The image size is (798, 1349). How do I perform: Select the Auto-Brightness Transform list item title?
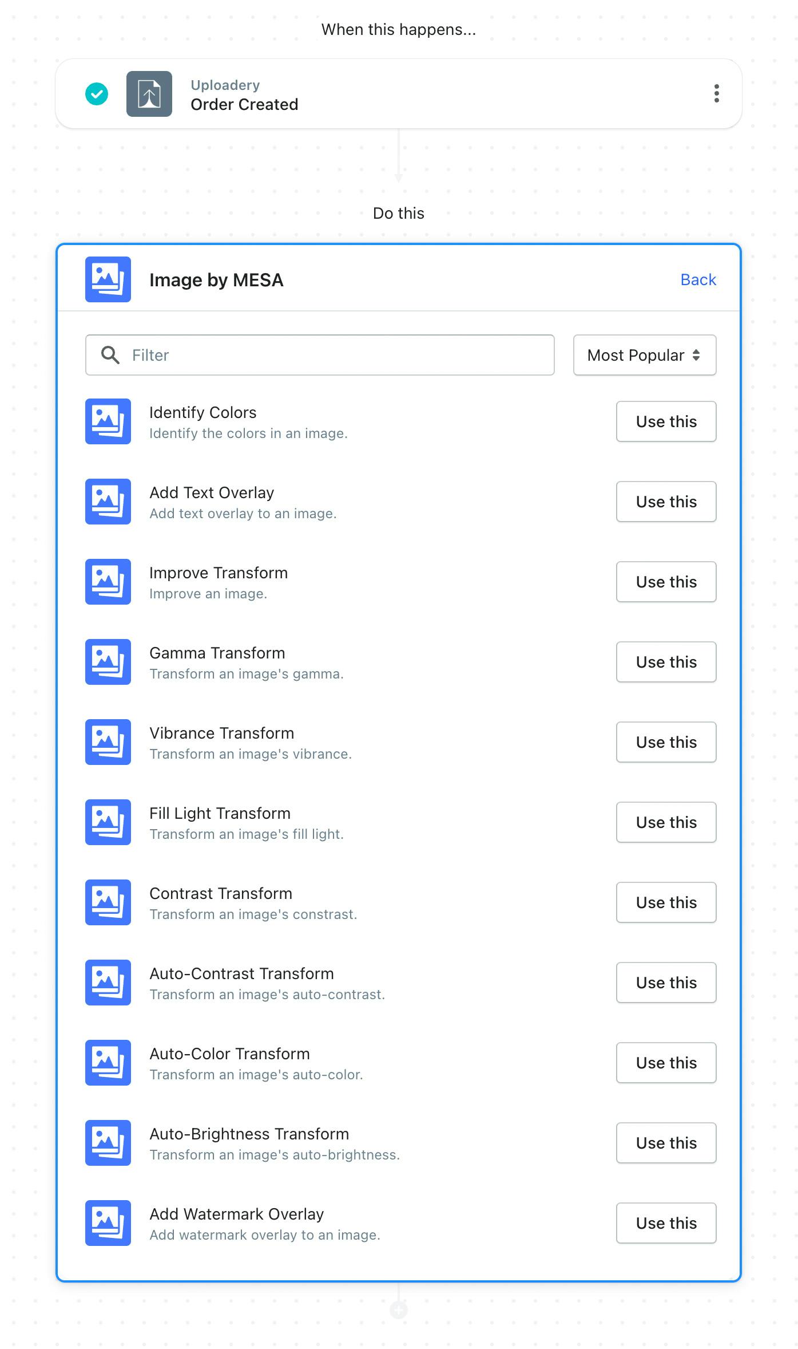click(x=249, y=1134)
